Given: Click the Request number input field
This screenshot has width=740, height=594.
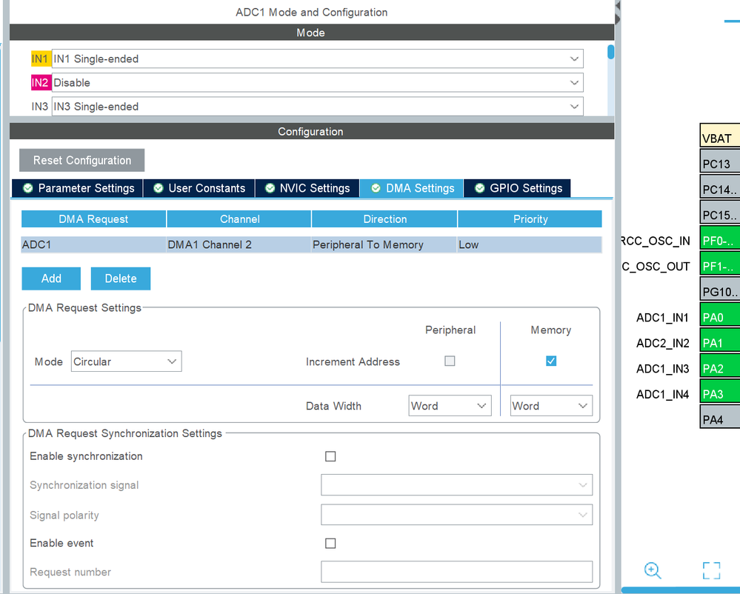Looking at the screenshot, I should coord(456,572).
